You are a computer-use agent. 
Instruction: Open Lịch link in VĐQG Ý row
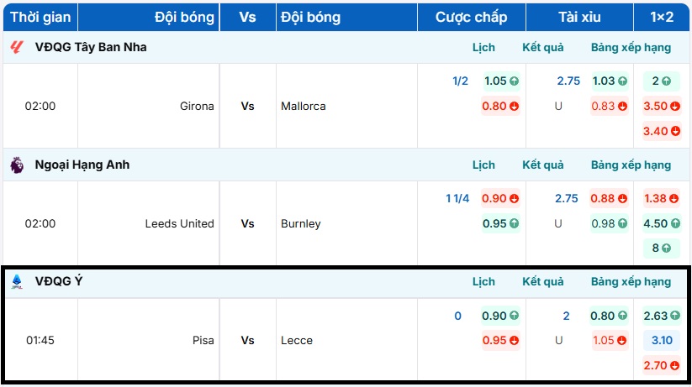483,282
